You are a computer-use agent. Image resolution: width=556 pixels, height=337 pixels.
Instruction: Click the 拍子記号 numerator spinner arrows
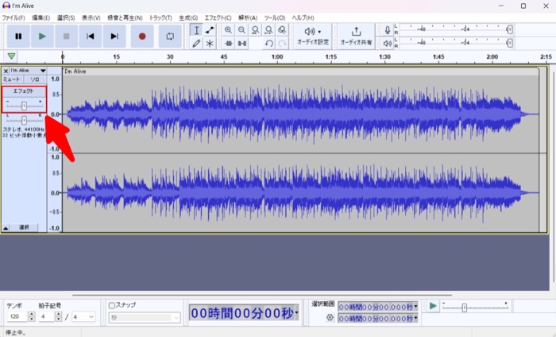(59, 316)
